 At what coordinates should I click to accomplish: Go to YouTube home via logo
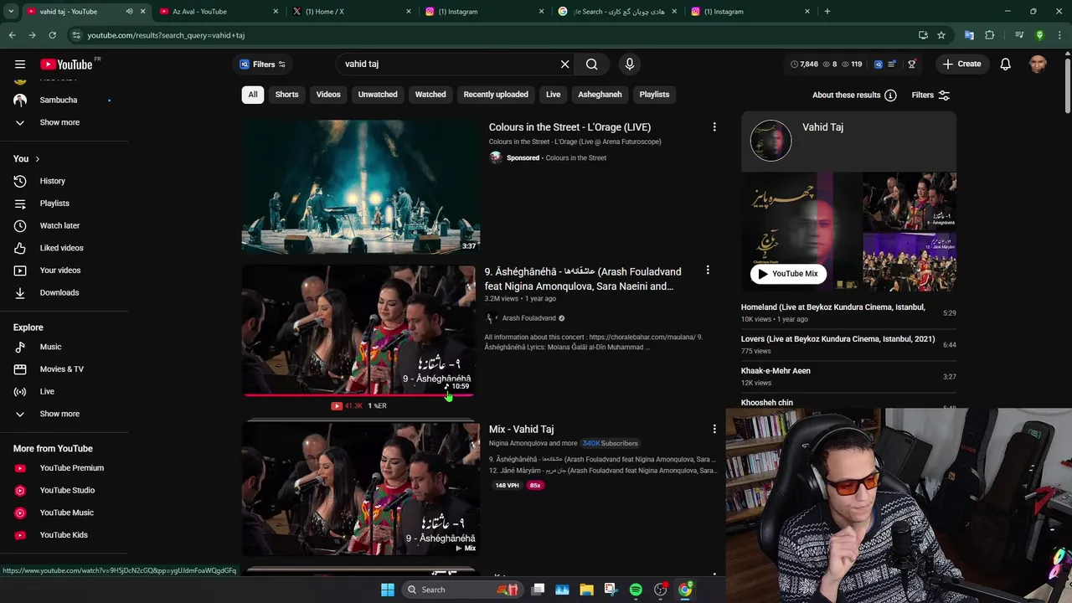(x=66, y=64)
